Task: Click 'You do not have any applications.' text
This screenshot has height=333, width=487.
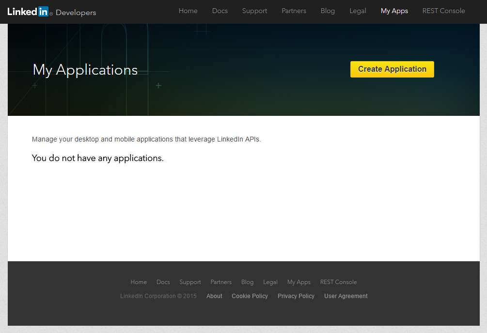Action: coord(97,158)
